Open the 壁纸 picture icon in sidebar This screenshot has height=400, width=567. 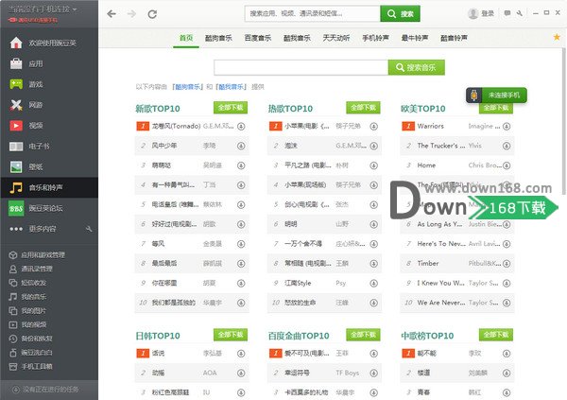[16, 166]
